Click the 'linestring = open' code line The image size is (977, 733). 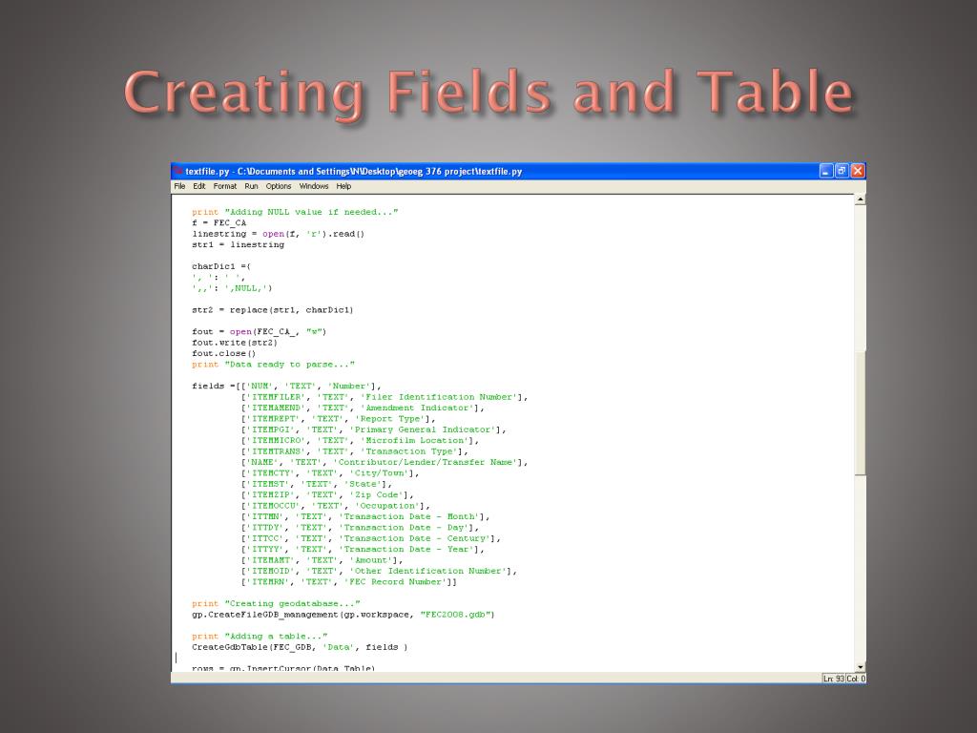click(x=278, y=235)
